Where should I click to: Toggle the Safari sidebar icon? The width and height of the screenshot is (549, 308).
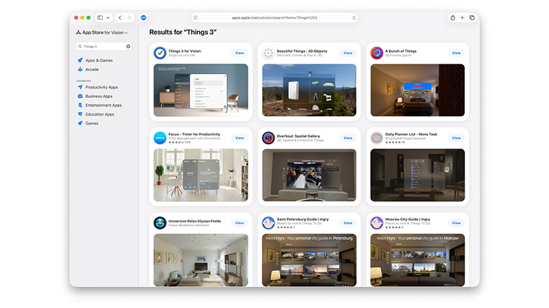[100, 18]
